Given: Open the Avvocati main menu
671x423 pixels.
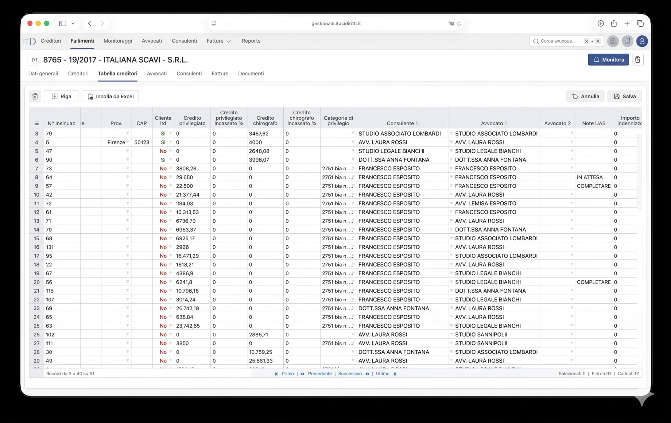Looking at the screenshot, I should point(152,41).
